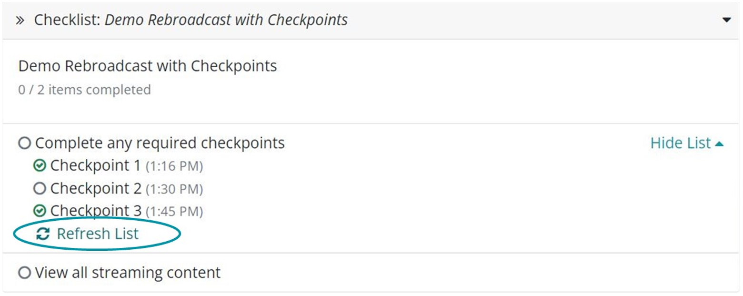Toggle the Complete any required checkpoints circle
743x296 pixels.
24,143
